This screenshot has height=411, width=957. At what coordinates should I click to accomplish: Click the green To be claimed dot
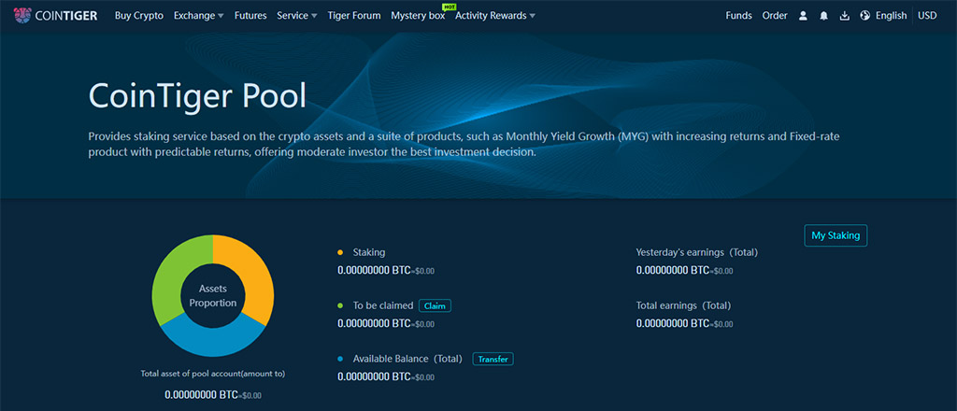(x=340, y=305)
